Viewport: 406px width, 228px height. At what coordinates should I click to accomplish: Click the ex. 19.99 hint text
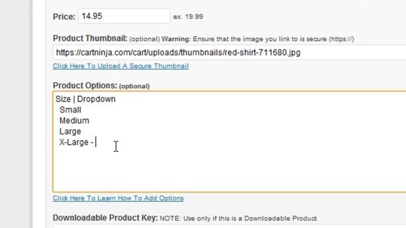(x=188, y=16)
